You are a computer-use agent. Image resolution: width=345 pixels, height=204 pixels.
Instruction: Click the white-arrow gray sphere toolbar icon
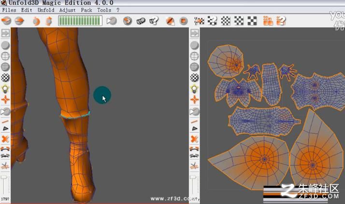112,21
